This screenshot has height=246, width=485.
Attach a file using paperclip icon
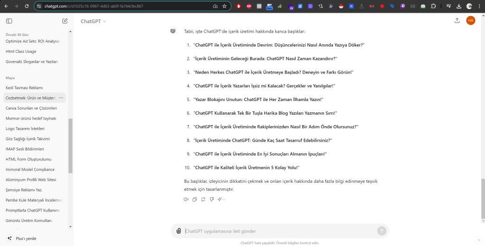tap(179, 231)
